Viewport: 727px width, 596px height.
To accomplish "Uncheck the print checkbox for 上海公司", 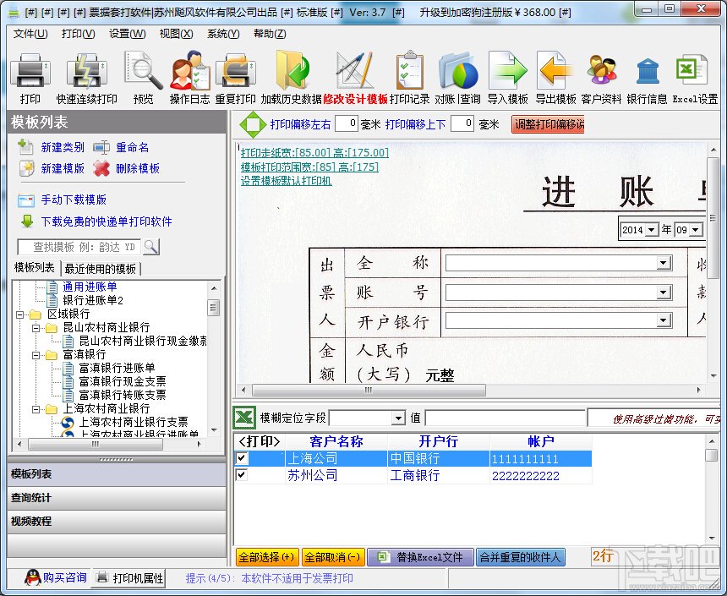I will [242, 458].
